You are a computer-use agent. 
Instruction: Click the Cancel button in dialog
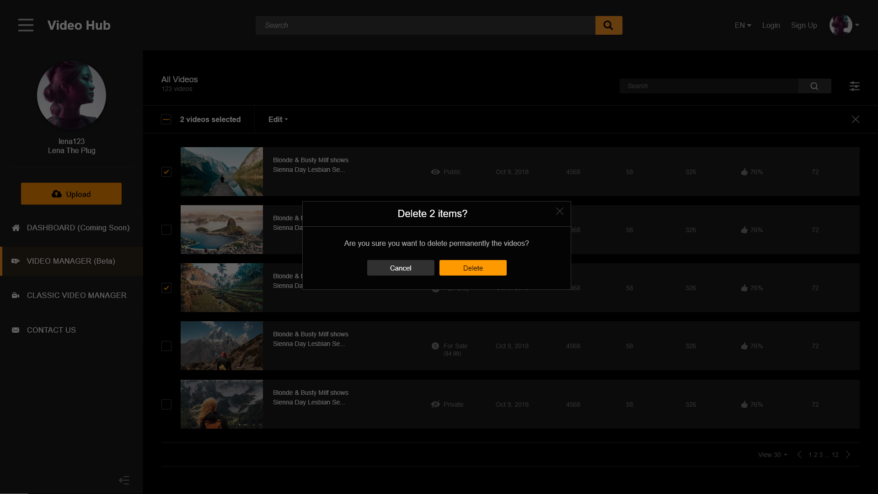coord(401,268)
